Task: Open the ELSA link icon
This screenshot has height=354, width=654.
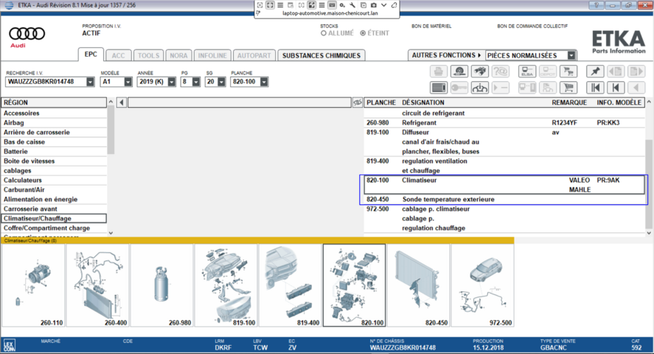Action: [x=527, y=72]
